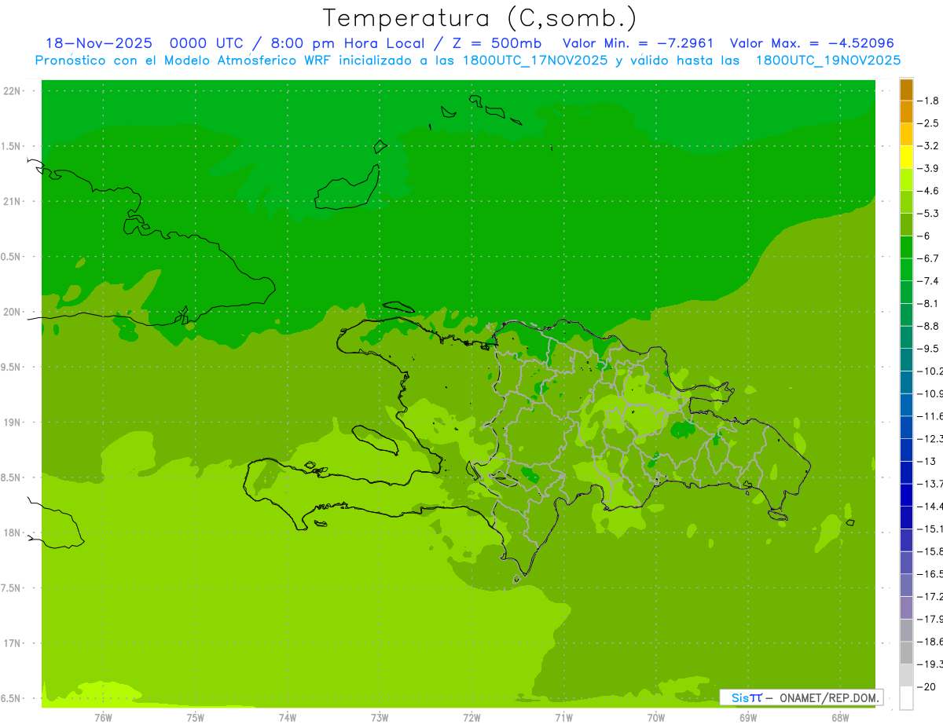943x728 pixels.
Task: Click the 18N latitude axis label
Action: (13, 532)
